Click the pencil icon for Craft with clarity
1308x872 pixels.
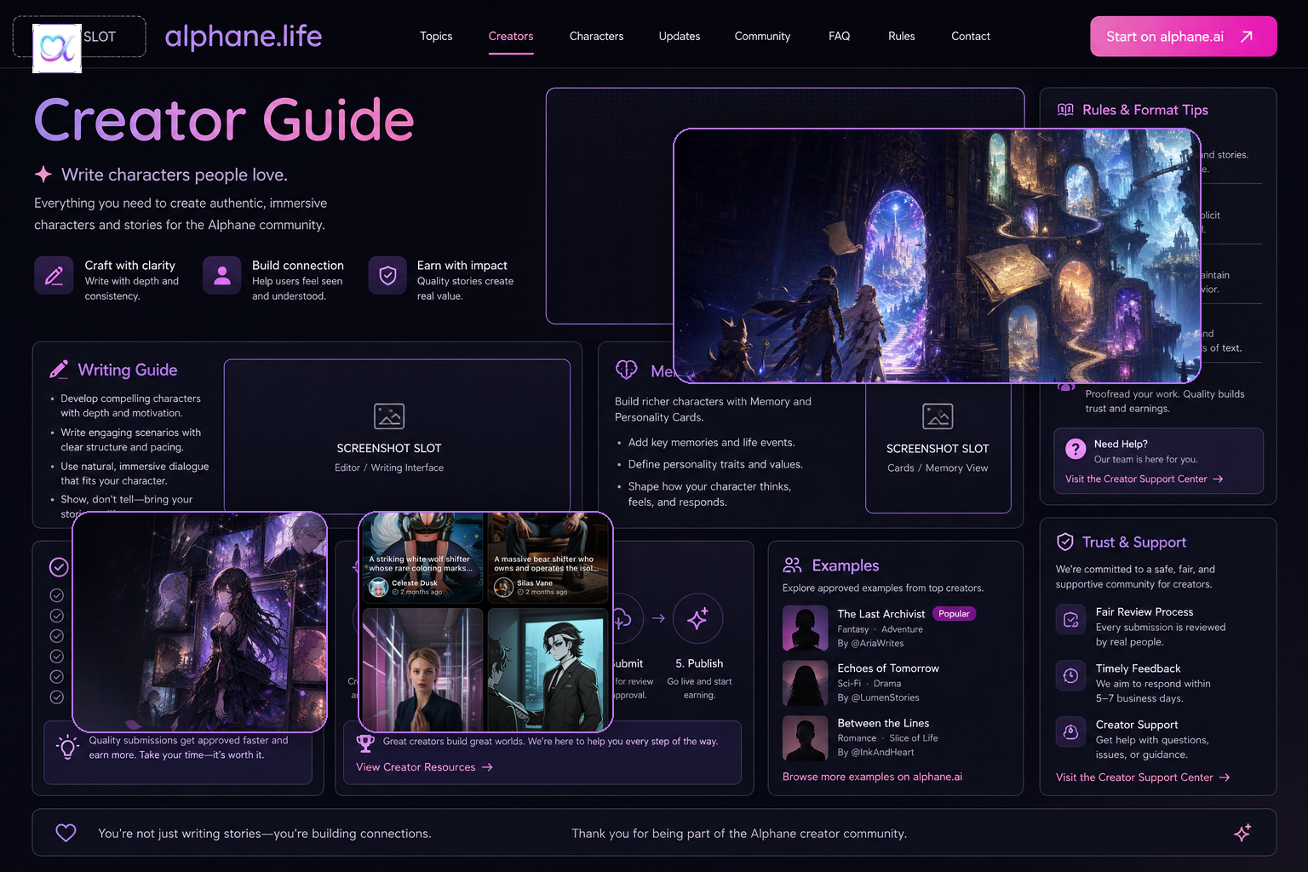point(54,276)
